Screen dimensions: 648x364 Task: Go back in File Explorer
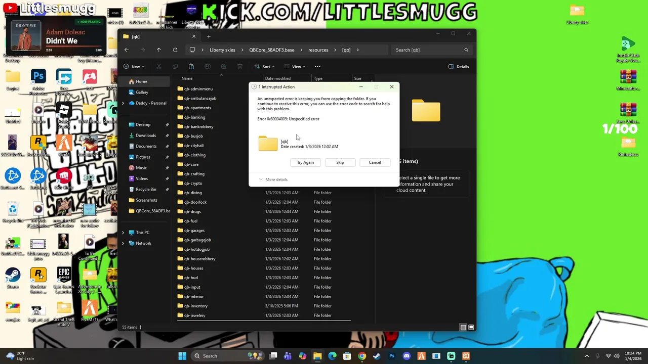[x=127, y=50]
